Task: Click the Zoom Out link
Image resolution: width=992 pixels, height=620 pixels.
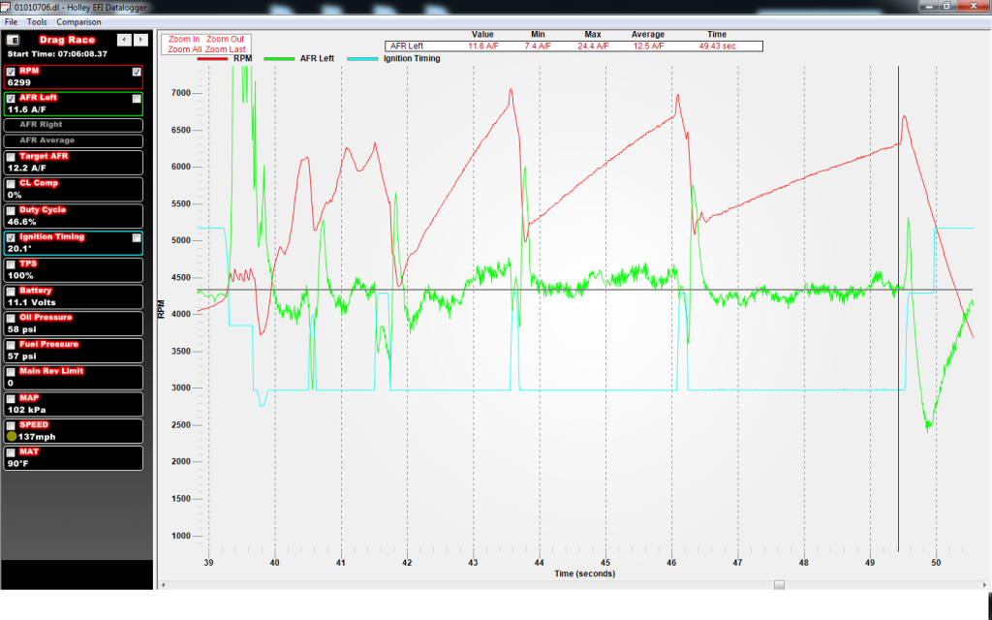Action: pyautogui.click(x=225, y=39)
